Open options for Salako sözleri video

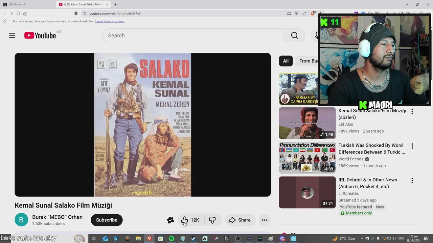click(412, 111)
